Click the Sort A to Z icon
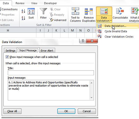Screen dimensions: 139x119 tap(23, 11)
